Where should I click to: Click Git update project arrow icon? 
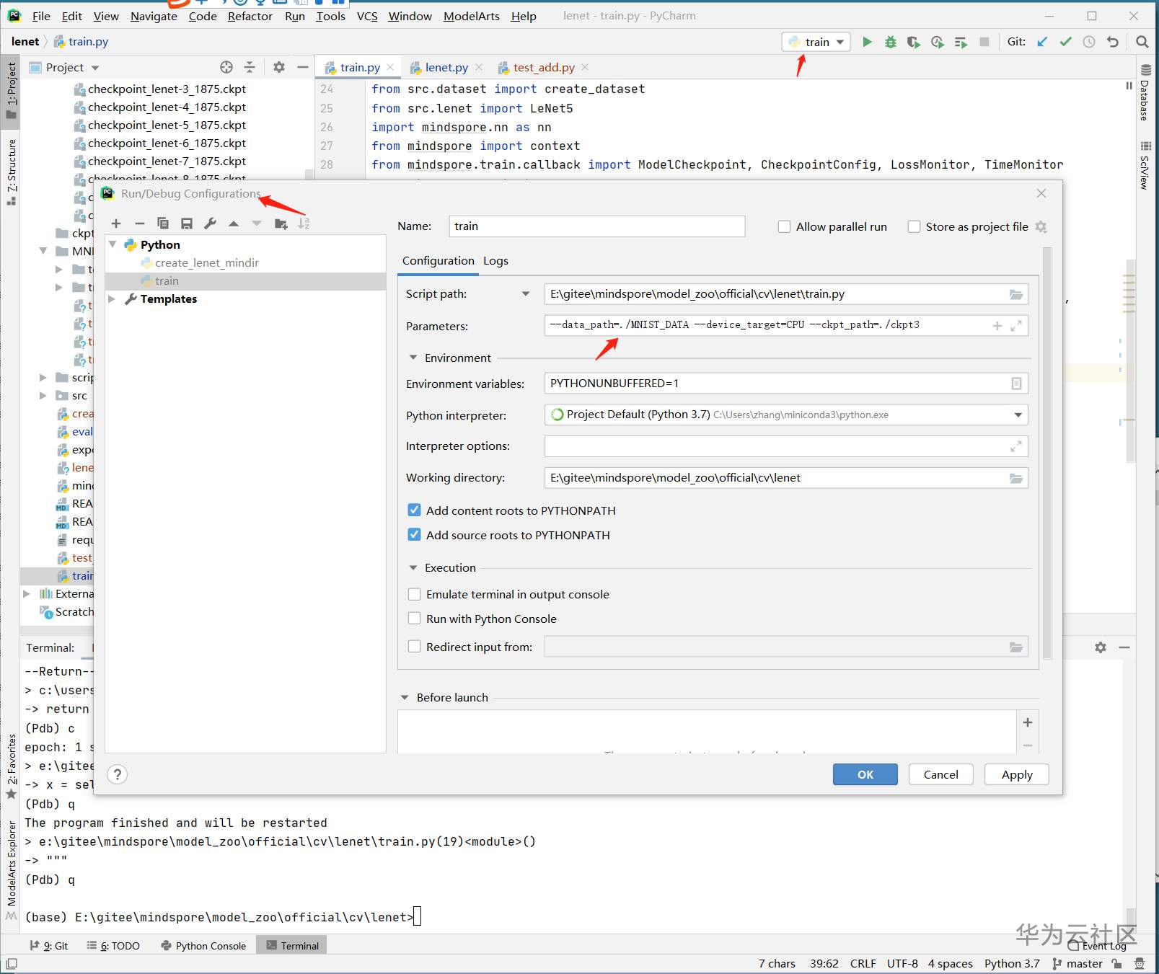pos(1042,42)
